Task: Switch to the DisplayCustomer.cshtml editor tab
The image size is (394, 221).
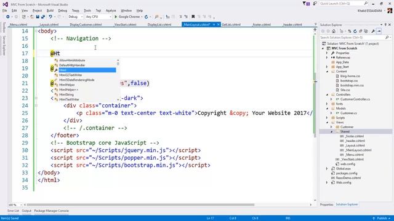Action: click(86, 25)
